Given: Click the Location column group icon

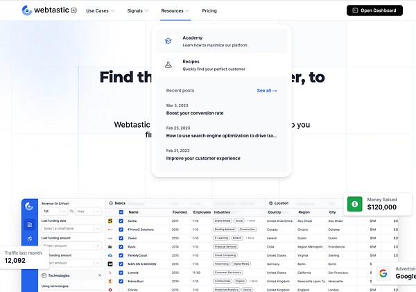Looking at the screenshot, I should tap(271, 203).
